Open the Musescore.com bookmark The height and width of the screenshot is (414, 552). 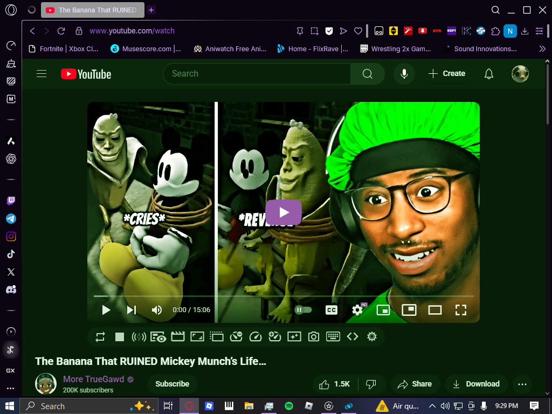tap(146, 49)
